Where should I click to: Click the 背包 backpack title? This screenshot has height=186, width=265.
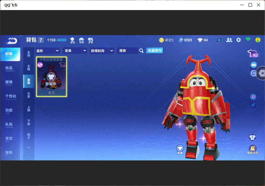31,40
